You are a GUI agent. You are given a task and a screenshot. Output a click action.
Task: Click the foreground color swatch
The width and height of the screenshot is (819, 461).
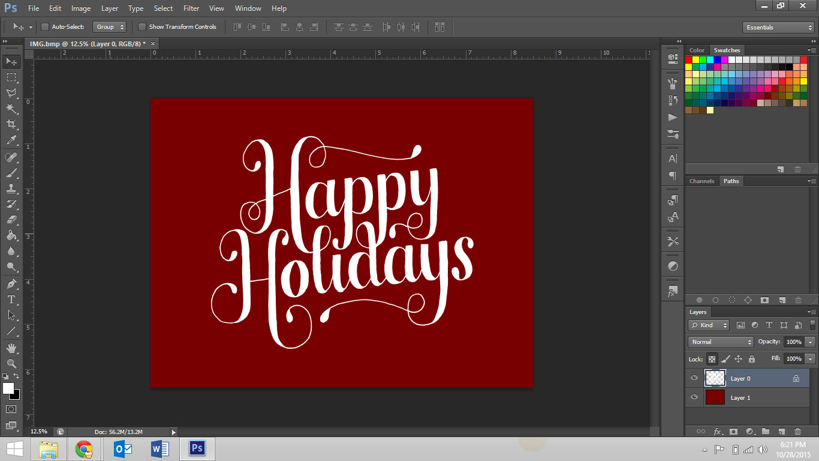click(x=8, y=388)
